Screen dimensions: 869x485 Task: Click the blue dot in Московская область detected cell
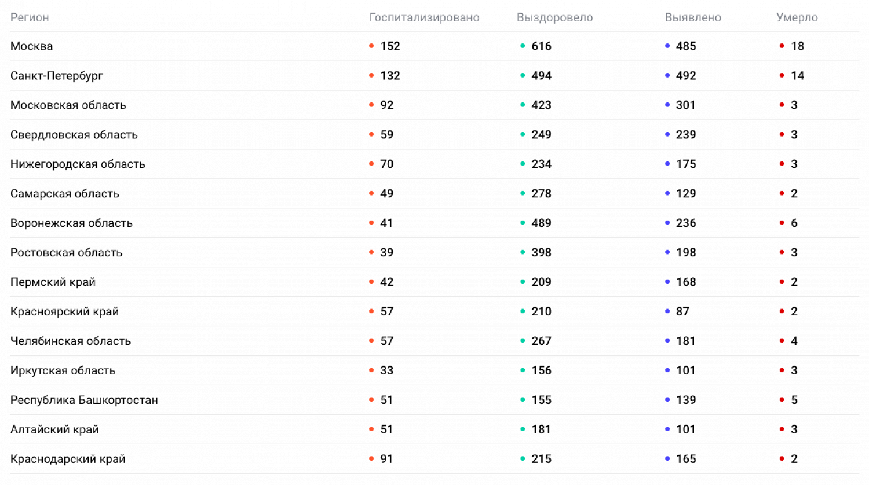coord(667,105)
